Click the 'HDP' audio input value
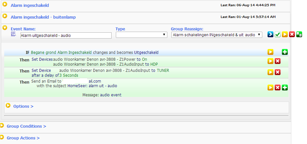The height and width of the screenshot is (144, 307). coord(154,64)
